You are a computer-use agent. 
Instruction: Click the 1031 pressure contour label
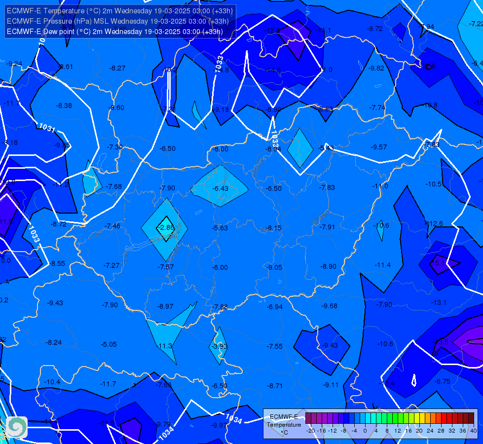47,128
